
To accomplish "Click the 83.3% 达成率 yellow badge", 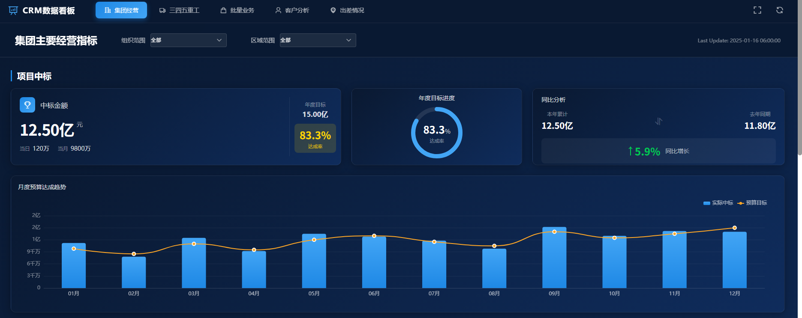I will point(315,138).
